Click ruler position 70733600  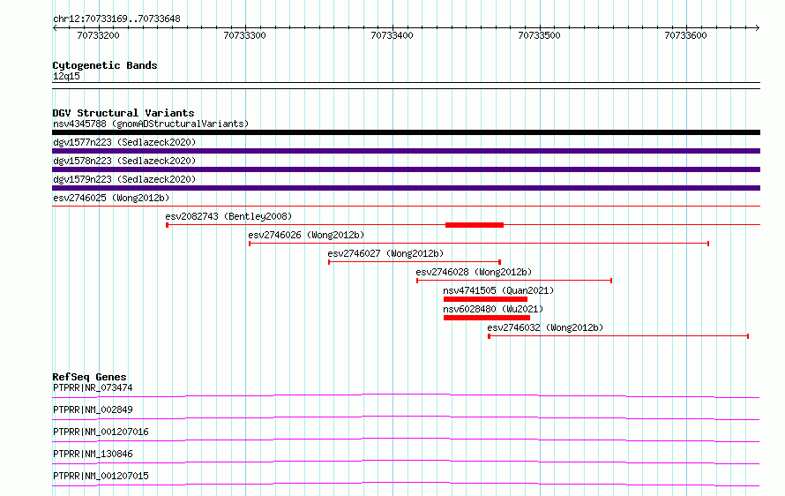pyautogui.click(x=686, y=35)
